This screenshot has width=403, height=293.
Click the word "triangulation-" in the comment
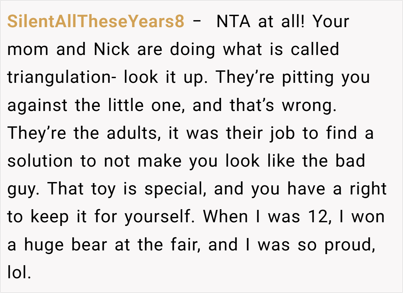click(62, 78)
